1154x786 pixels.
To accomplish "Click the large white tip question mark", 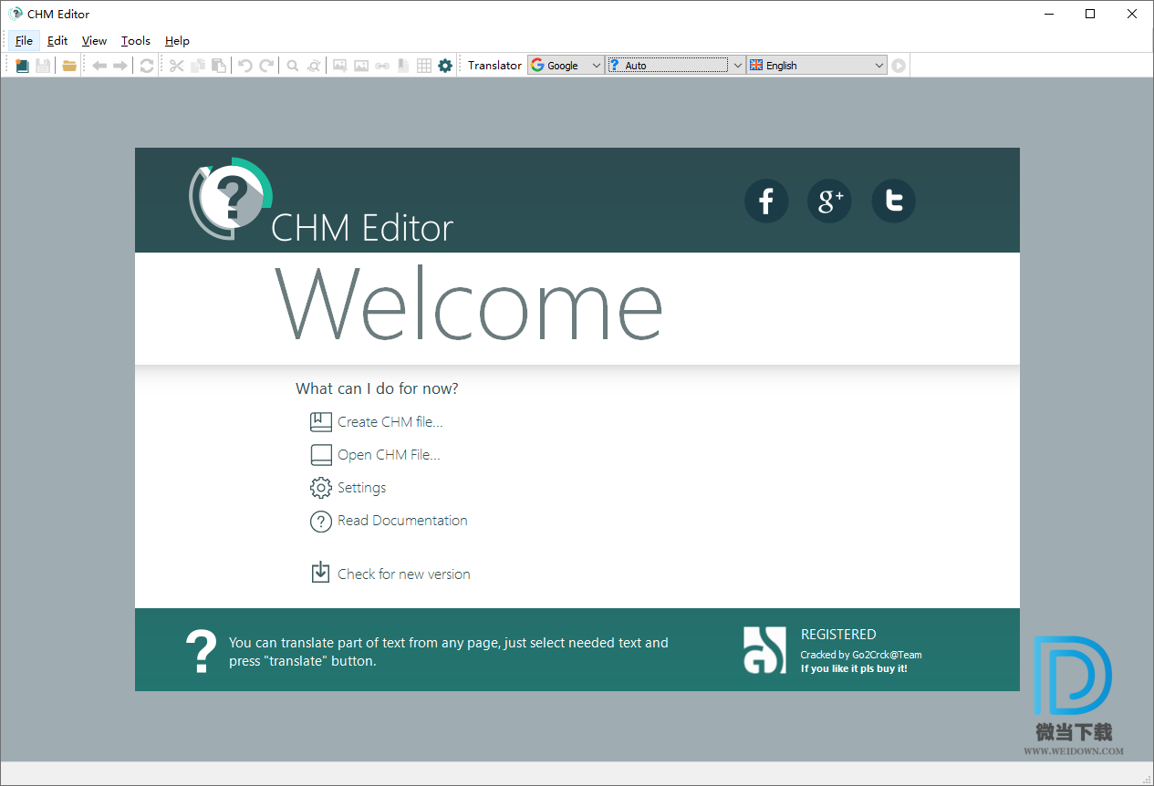I will tap(201, 652).
